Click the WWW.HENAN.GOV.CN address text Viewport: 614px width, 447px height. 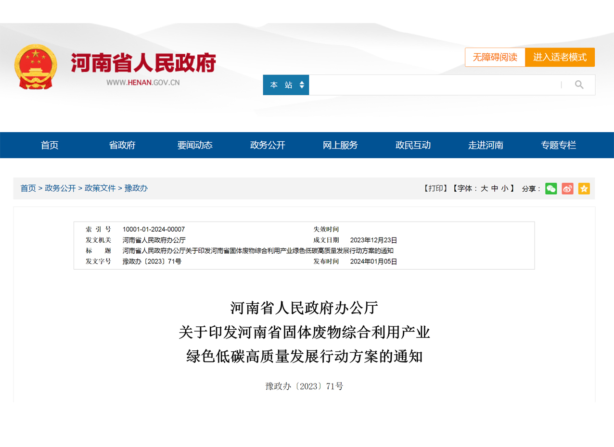coord(143,82)
